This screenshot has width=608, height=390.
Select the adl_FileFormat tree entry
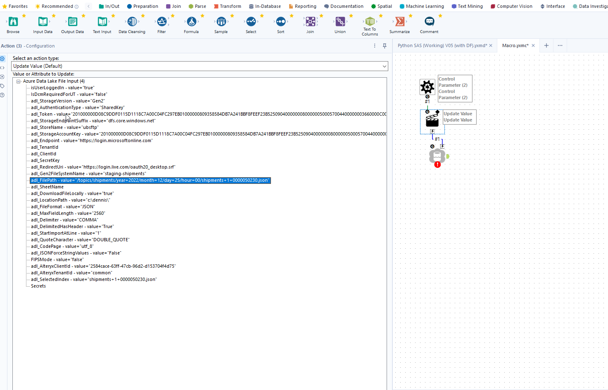pos(63,207)
